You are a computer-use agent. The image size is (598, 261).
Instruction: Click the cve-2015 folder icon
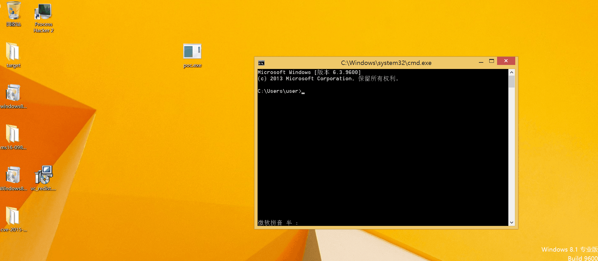13,216
